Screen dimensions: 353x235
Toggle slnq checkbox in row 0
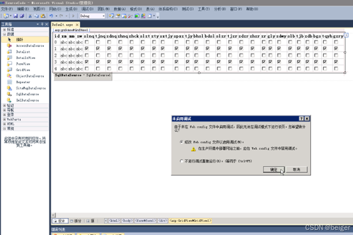click(87, 42)
